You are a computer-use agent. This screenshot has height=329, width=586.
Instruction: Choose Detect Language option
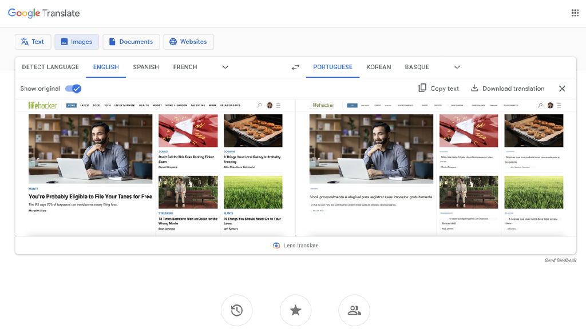[x=50, y=67]
